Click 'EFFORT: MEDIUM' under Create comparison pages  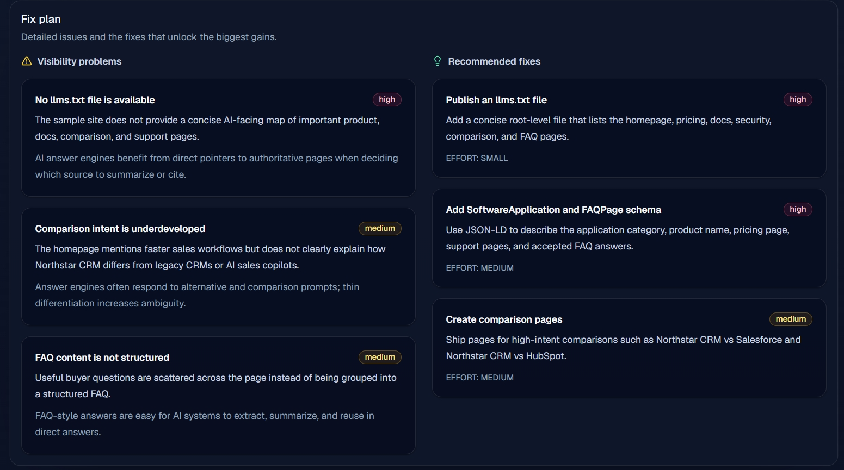[480, 378]
